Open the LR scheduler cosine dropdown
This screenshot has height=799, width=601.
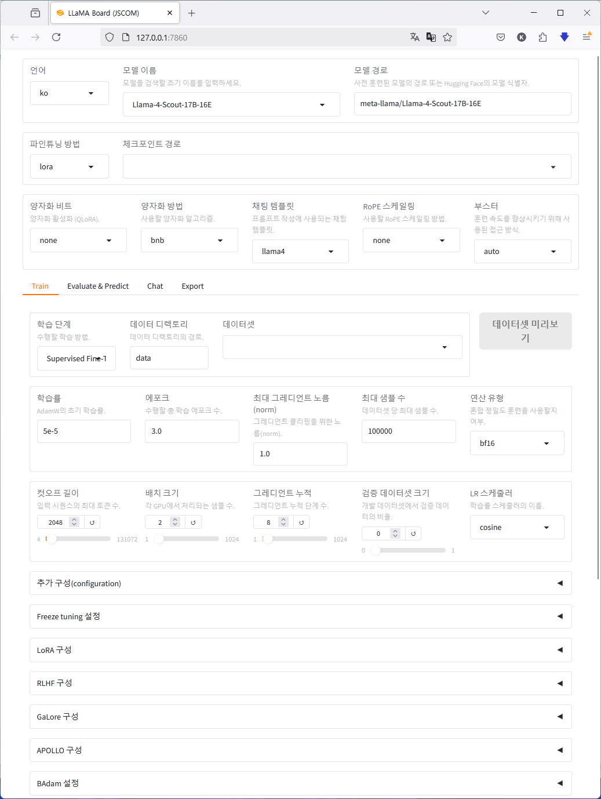tap(517, 527)
